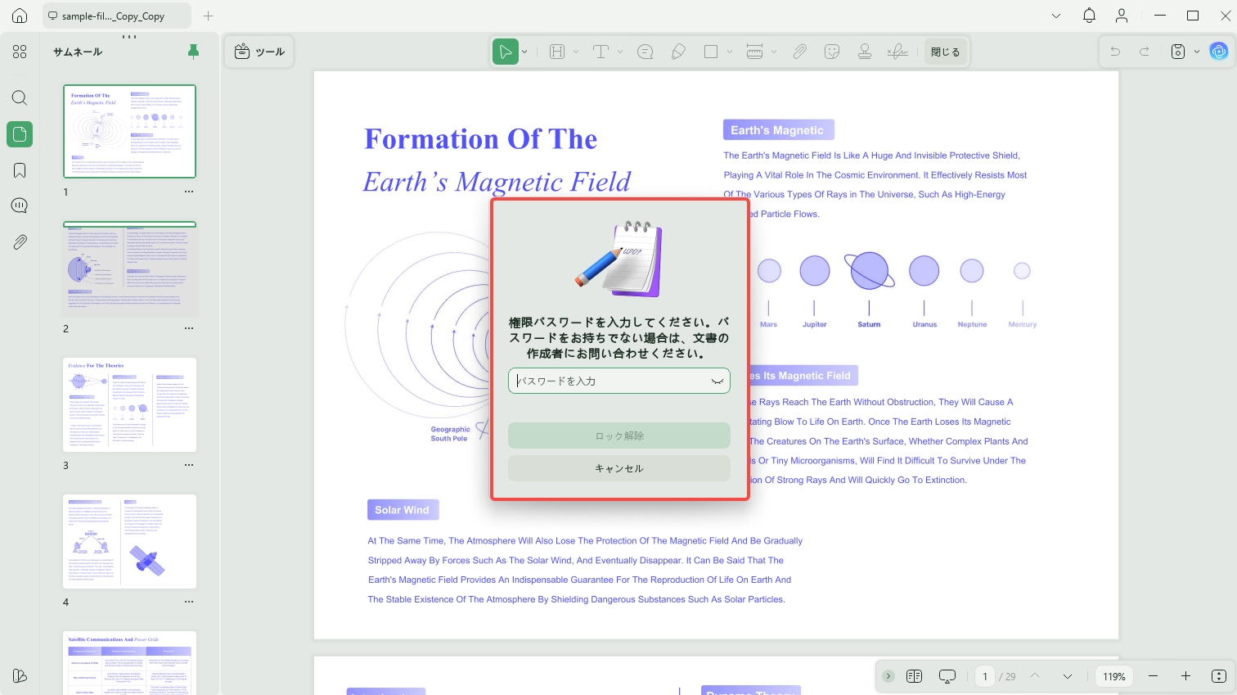Select the sticker tool
The height and width of the screenshot is (695, 1237).
[832, 52]
